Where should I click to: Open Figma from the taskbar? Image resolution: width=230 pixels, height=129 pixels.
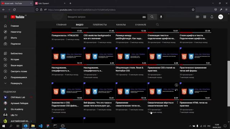pos(48,126)
